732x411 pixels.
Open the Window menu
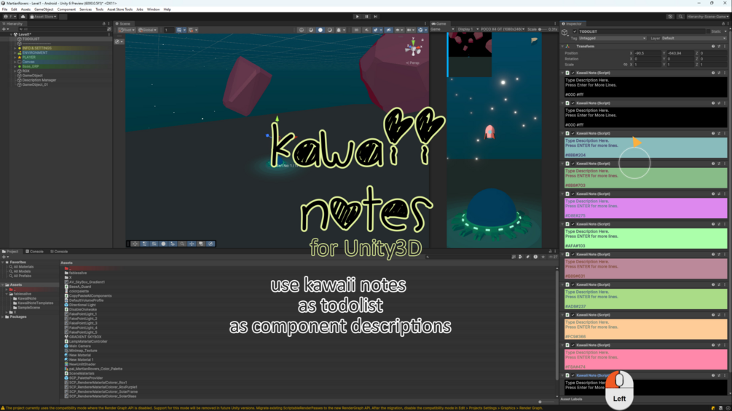pyautogui.click(x=153, y=9)
